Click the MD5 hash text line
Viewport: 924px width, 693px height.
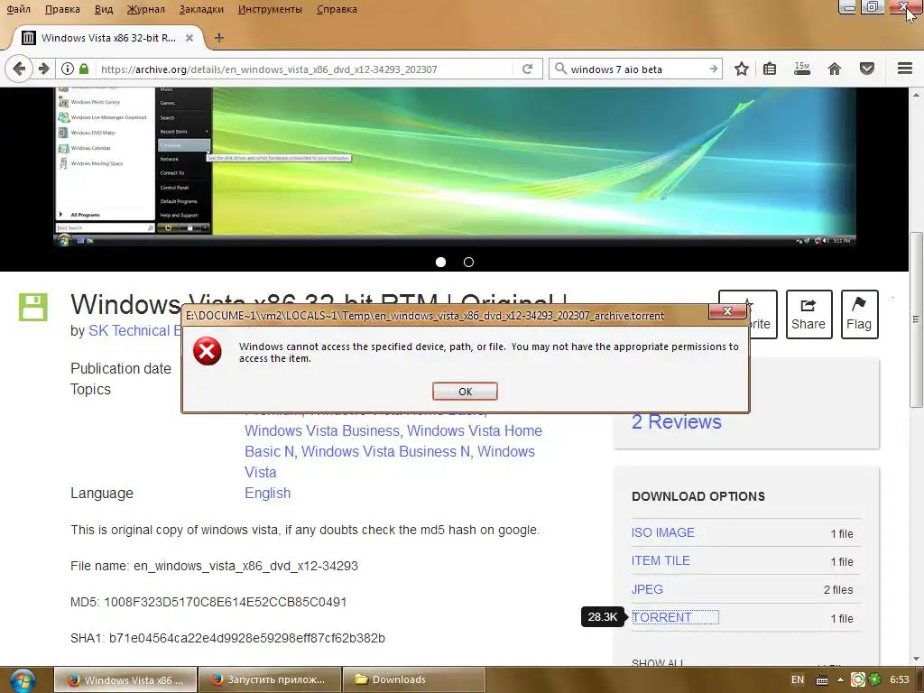[208, 602]
